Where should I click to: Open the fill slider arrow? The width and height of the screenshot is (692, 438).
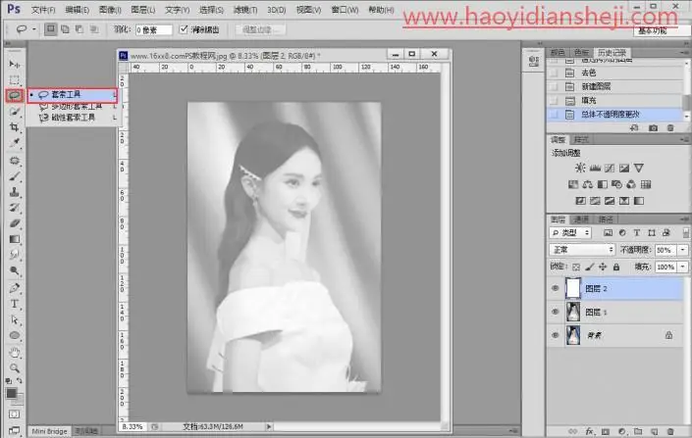[x=683, y=268]
